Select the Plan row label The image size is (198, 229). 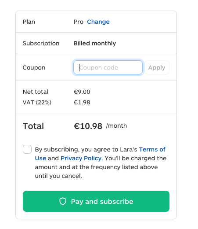[29, 22]
